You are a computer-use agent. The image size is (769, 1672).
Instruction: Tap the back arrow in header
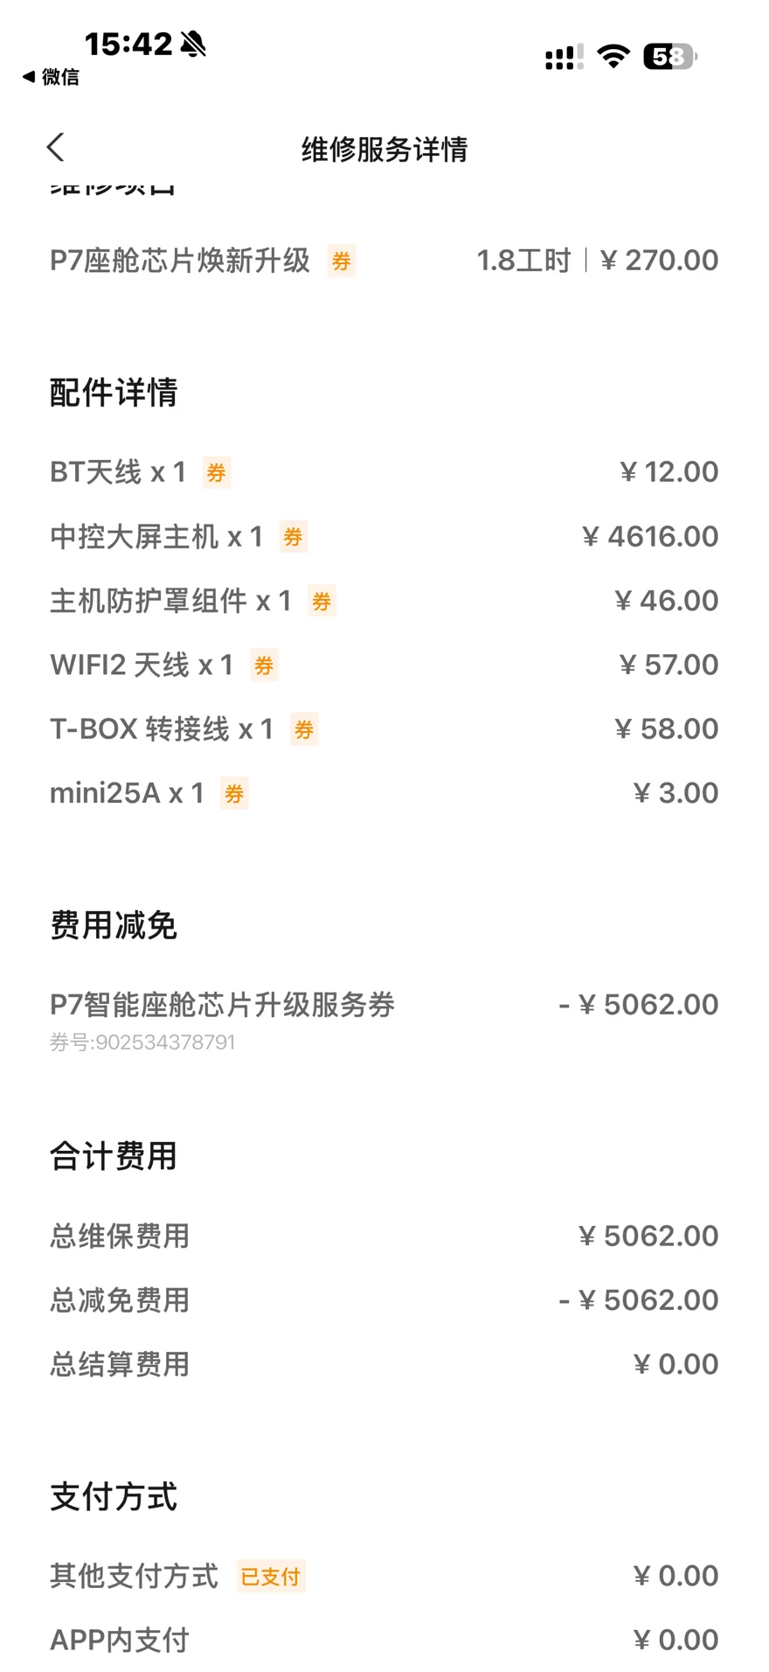point(56,148)
